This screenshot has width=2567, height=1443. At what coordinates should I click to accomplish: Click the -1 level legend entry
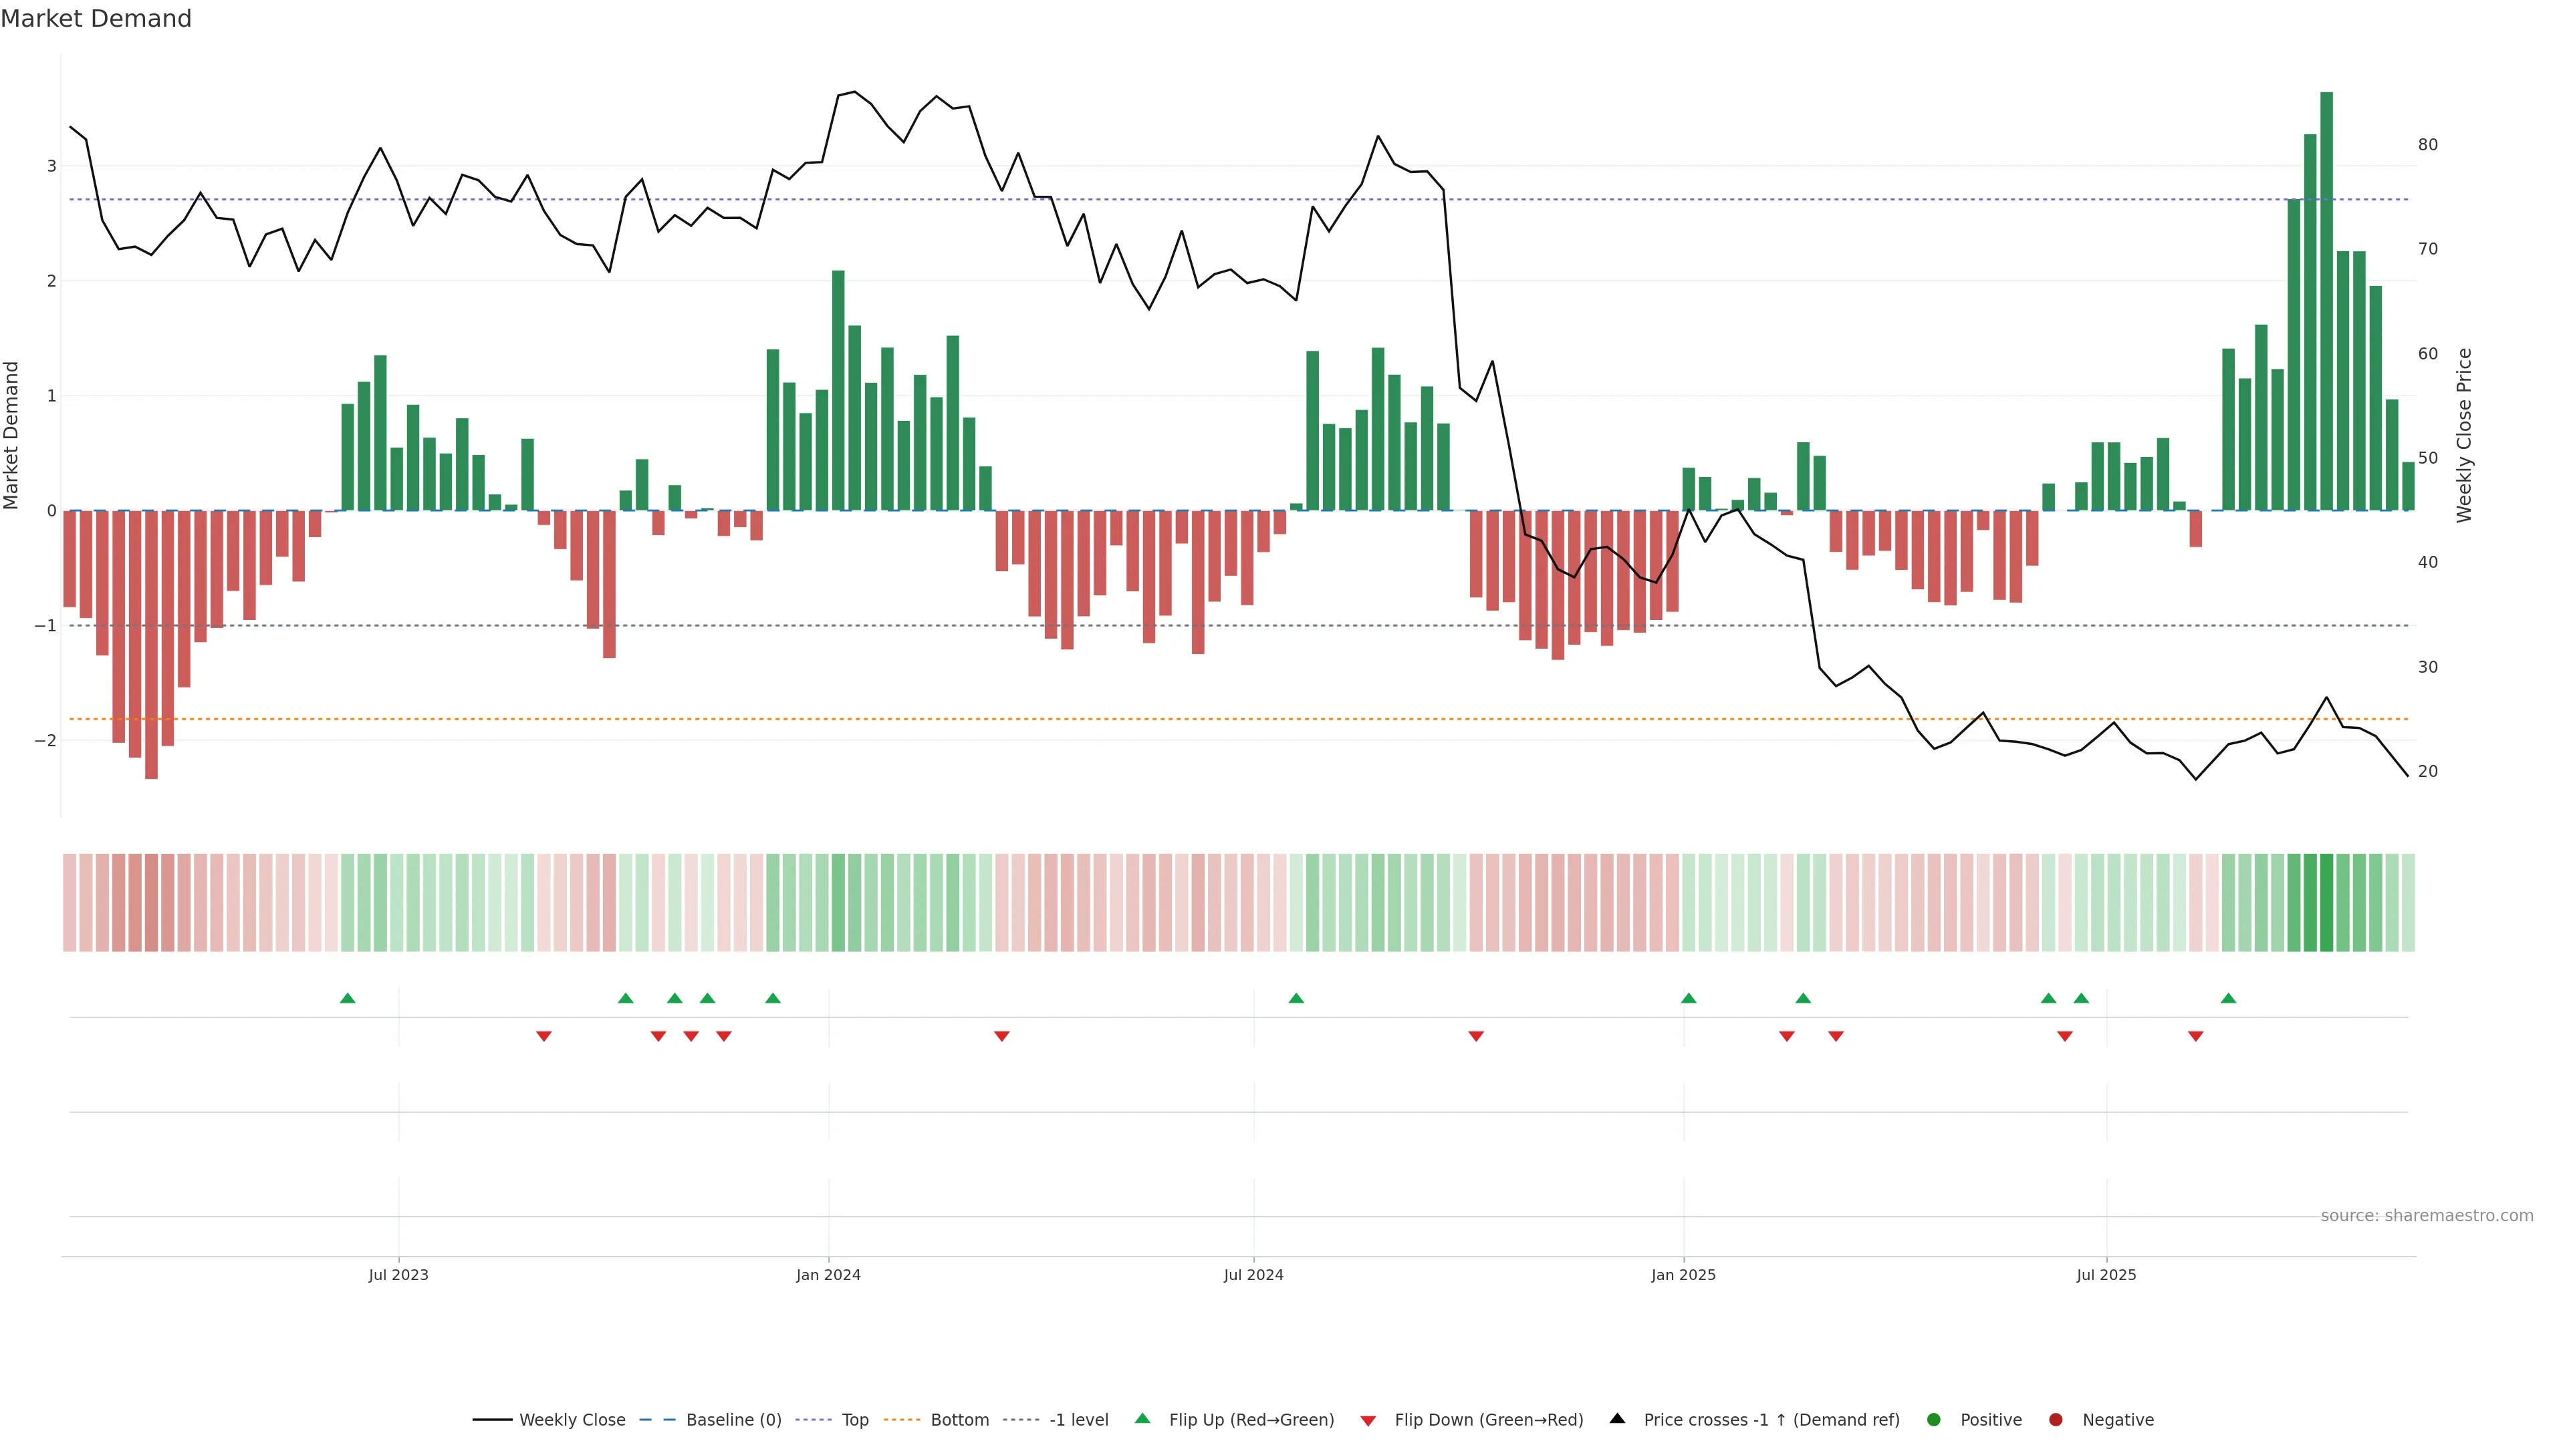point(1078,1420)
